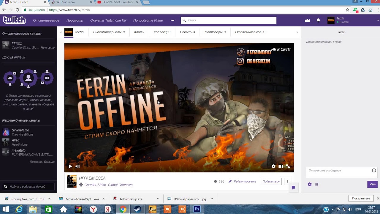Open player settings gear icon
The width and height of the screenshot is (380, 214).
[x=273, y=166]
